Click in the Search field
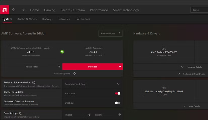Viewport: 208px width, 120px height. click(199, 10)
